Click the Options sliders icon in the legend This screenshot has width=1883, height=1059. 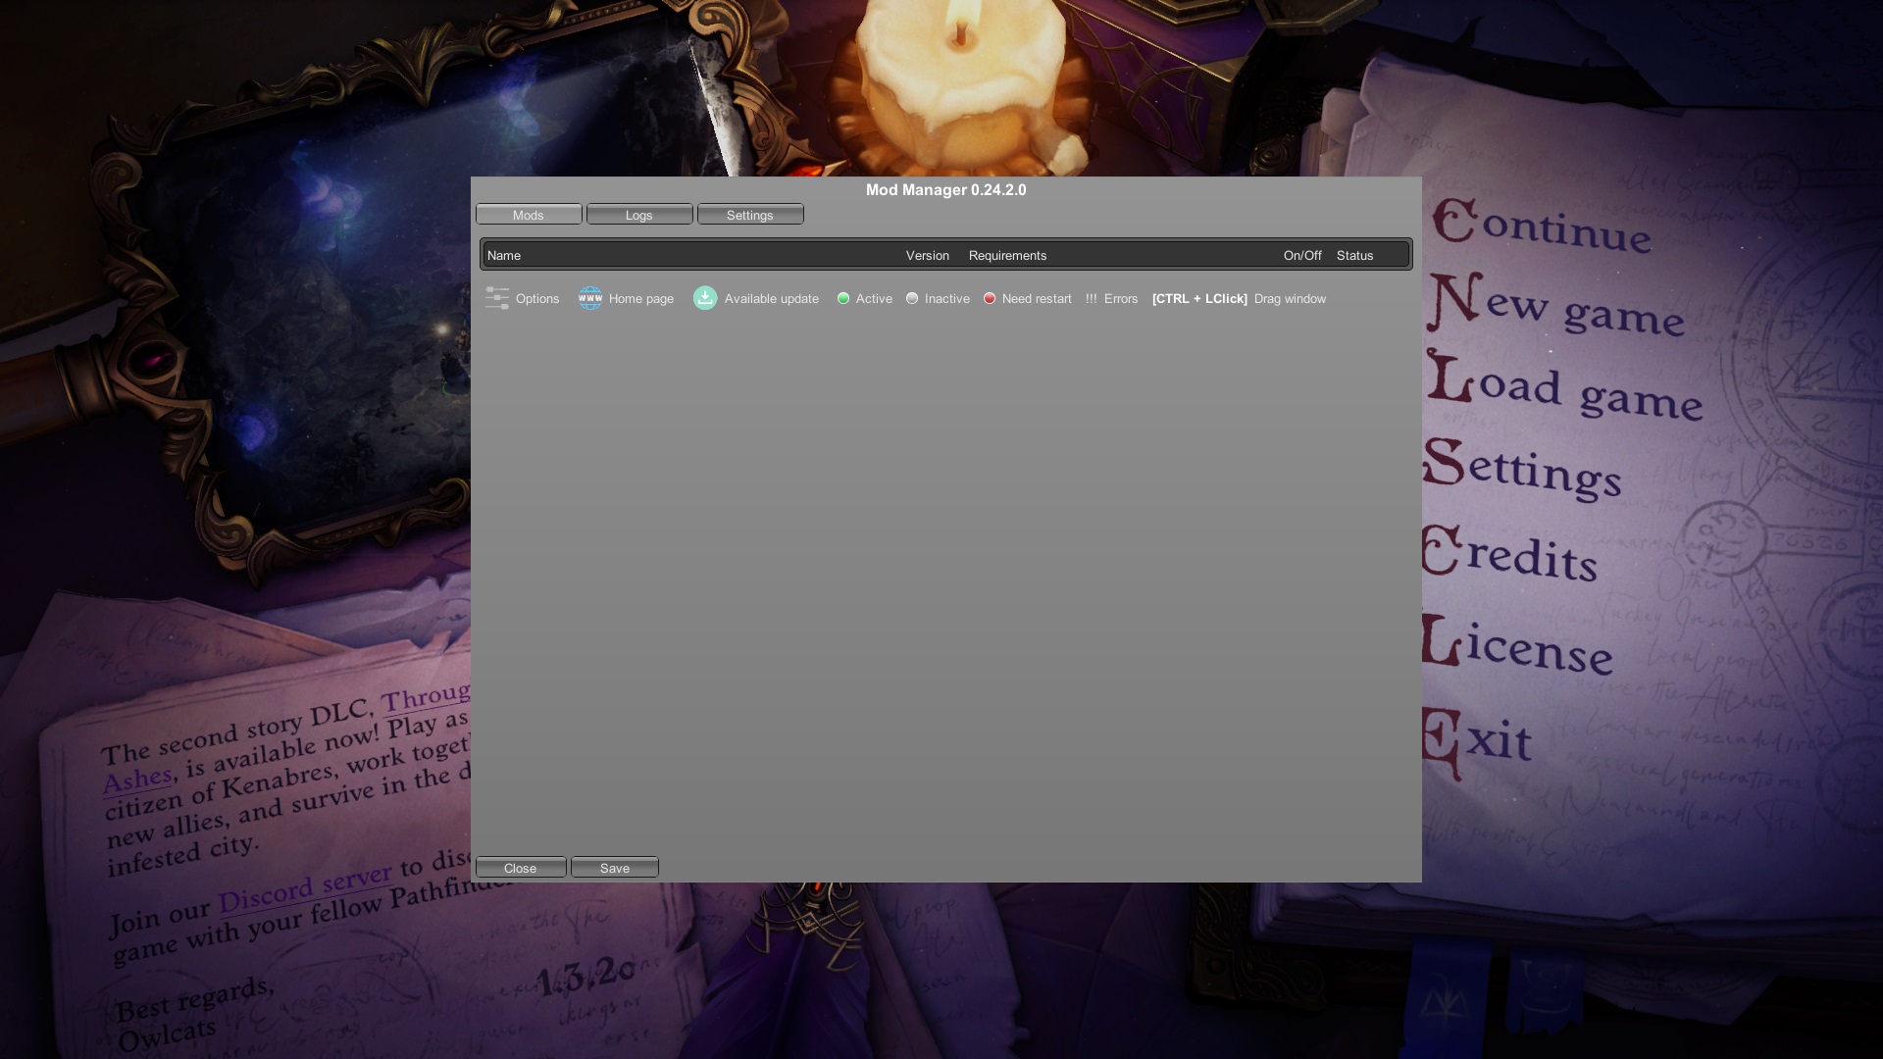coord(498,298)
